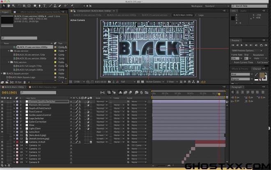Click the eyedropper in Character panel

(256, 75)
